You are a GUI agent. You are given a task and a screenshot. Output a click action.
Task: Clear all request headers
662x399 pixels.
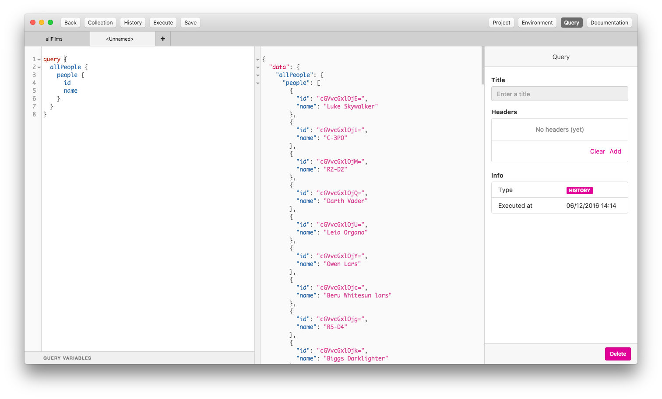597,151
